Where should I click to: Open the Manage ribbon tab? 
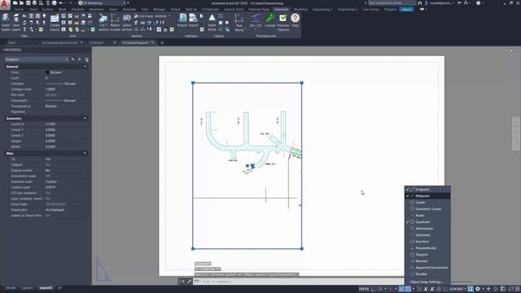(160, 9)
